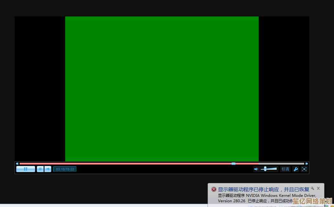Dismiss the driver error notification balloon
334x207 pixels.
point(318,188)
